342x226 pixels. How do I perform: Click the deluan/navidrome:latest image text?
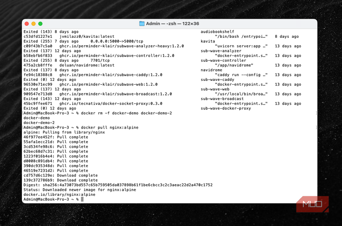(x=87, y=65)
